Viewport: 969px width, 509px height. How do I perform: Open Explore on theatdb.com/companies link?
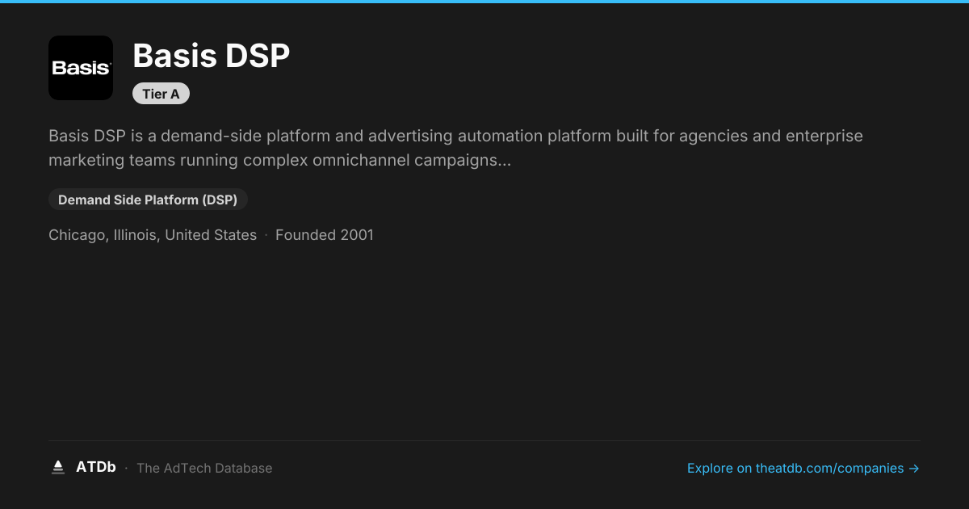click(803, 468)
